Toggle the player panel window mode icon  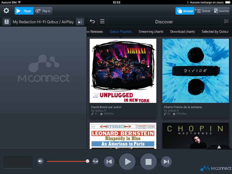point(80,22)
